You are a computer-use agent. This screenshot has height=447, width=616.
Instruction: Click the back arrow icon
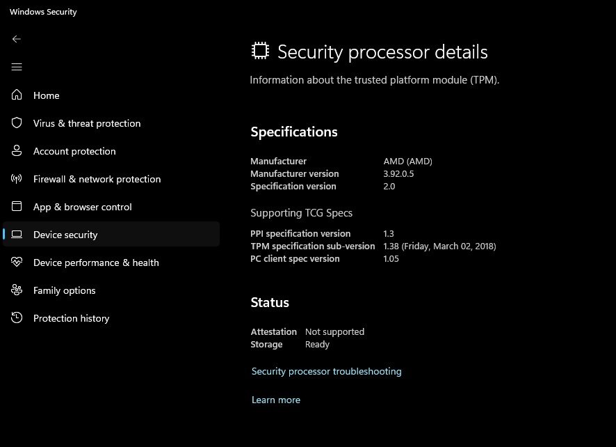[x=17, y=39]
